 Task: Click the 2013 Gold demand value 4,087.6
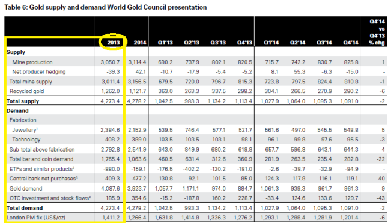[x=111, y=189]
